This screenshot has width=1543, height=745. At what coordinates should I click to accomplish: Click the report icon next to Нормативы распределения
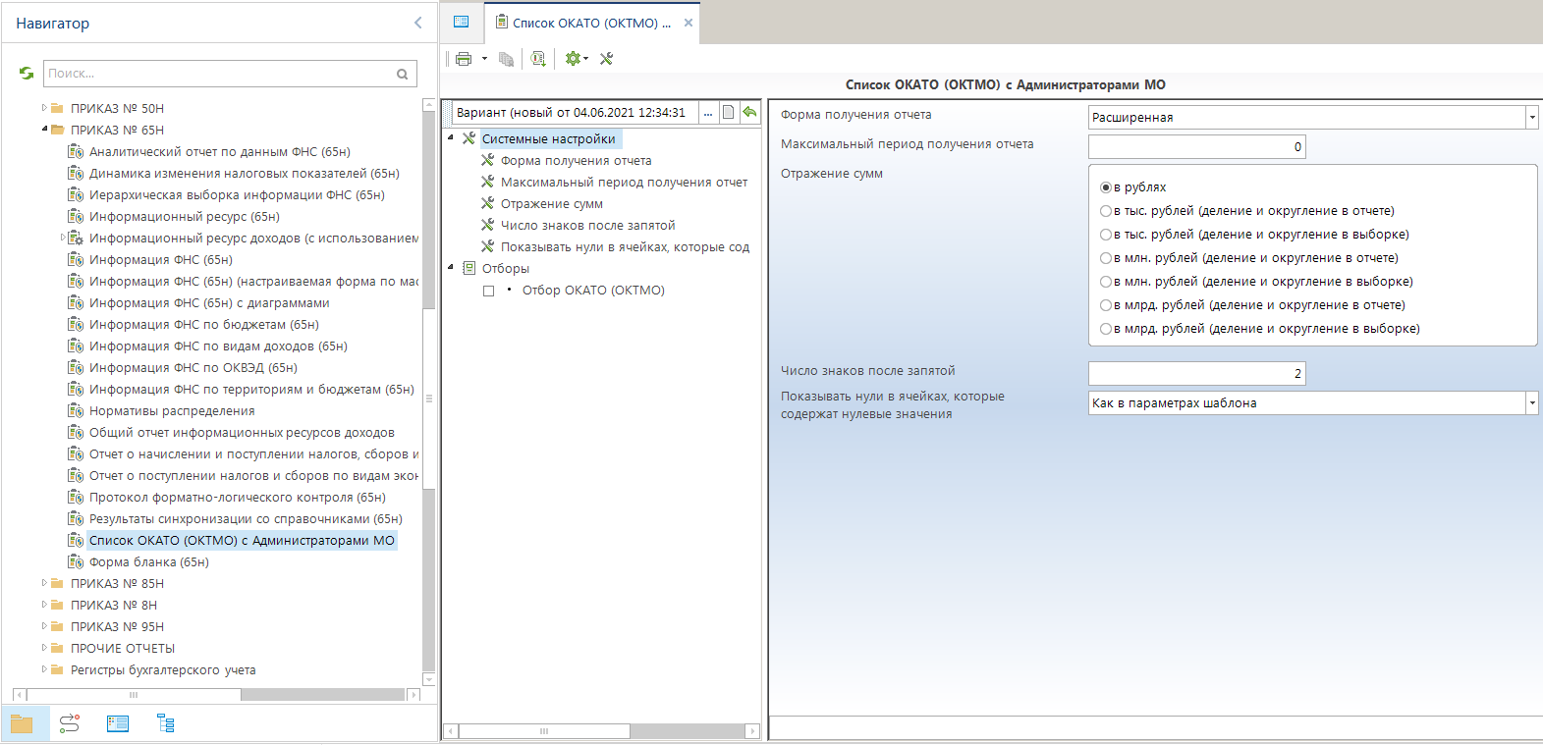tap(76, 410)
